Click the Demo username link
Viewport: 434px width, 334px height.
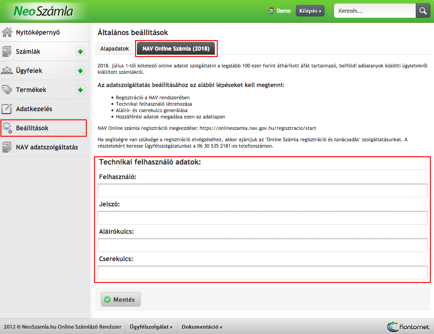tap(284, 11)
